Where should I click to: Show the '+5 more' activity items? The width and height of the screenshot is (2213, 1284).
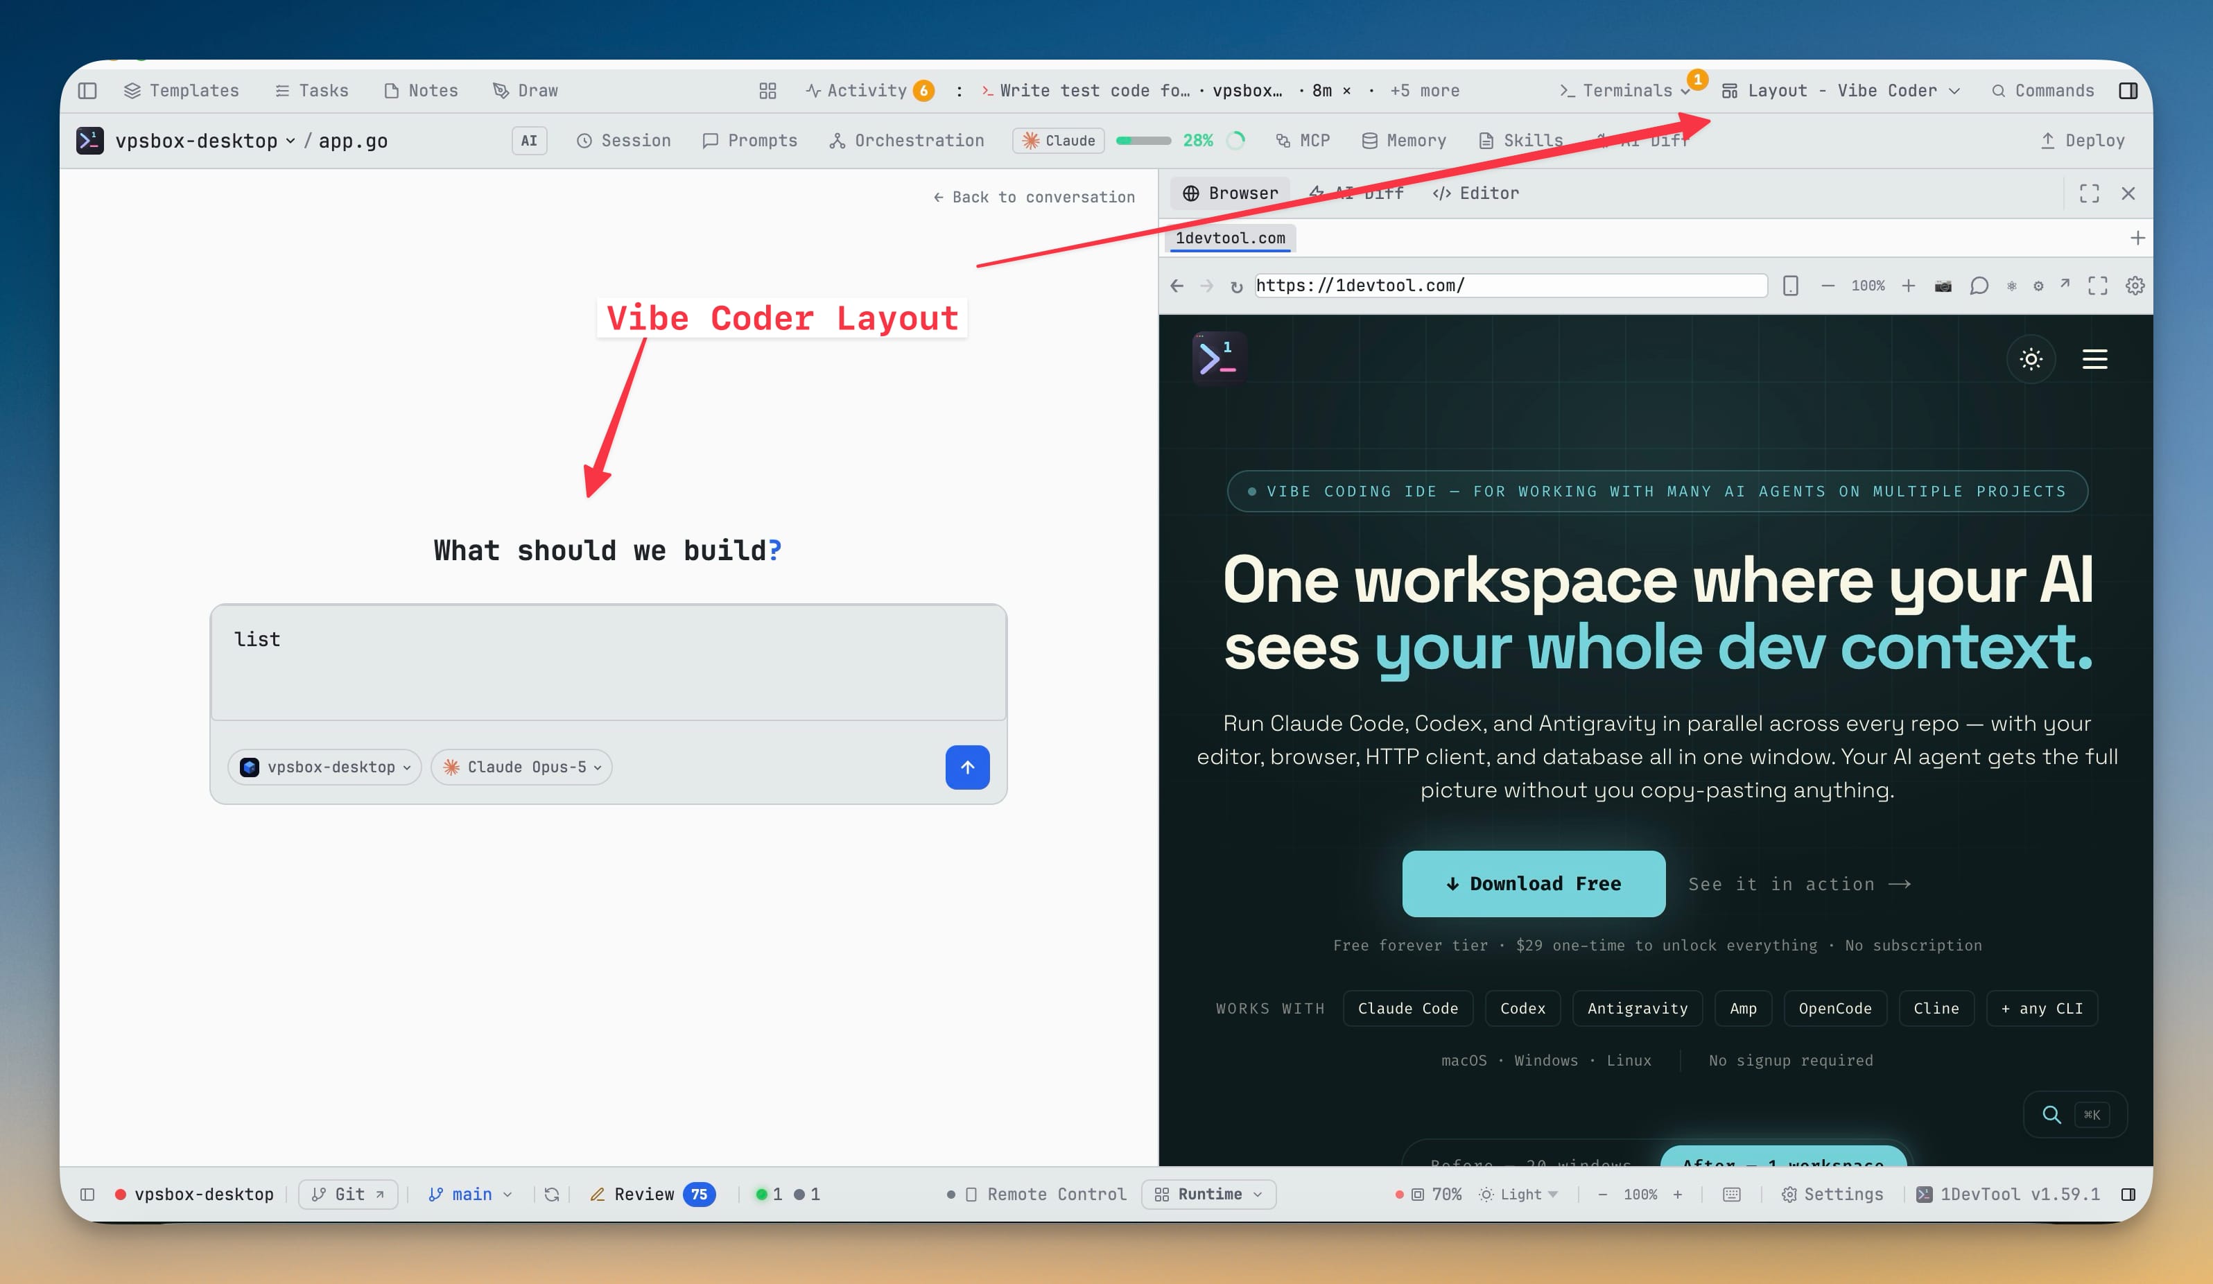click(x=1425, y=90)
